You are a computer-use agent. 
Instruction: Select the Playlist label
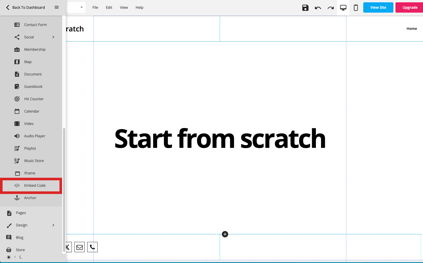(x=30, y=148)
